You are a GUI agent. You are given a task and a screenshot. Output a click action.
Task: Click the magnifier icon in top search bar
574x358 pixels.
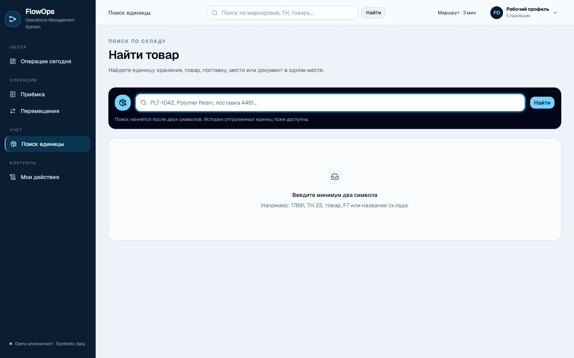click(215, 13)
